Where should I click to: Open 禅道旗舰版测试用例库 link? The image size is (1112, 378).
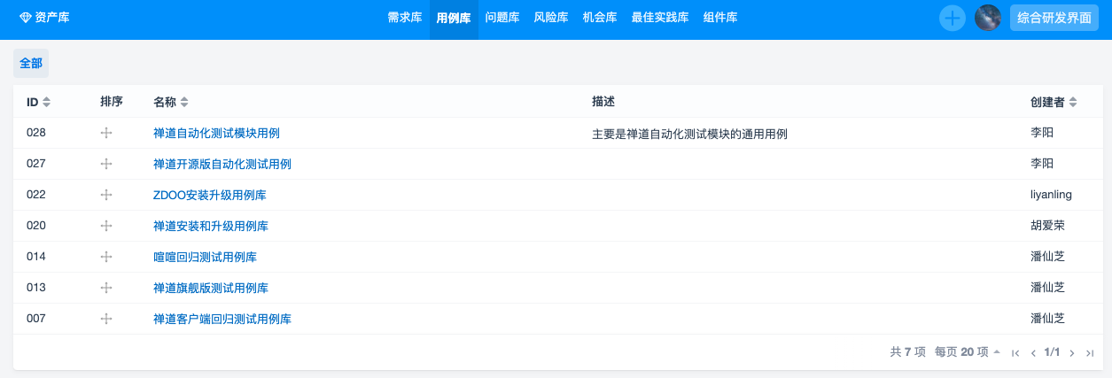point(211,288)
